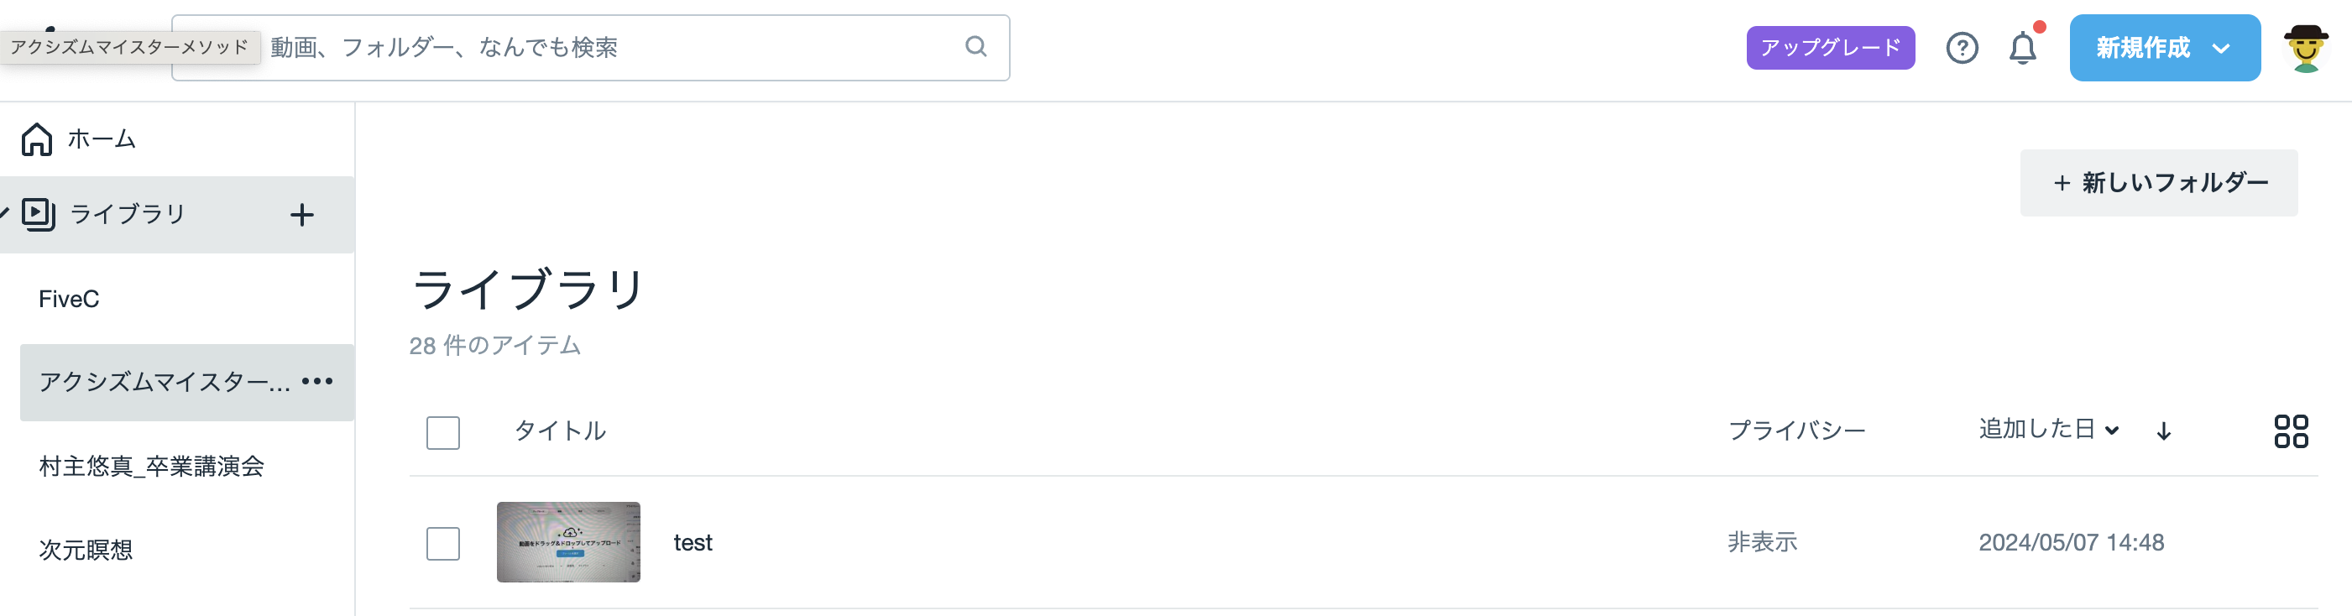The width and height of the screenshot is (2352, 616).
Task: Click the 新しいフォルダー button
Action: point(2157,182)
